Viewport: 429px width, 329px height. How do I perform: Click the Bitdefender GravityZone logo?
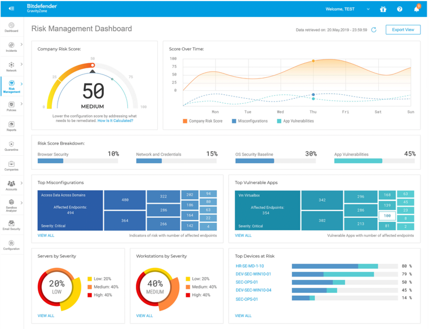tap(42, 8)
